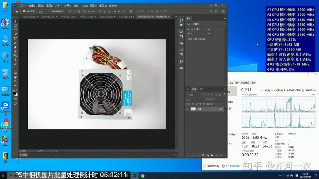This screenshot has height=179, width=319.
Task: Toggle layer filtering switch in Layers panel
Action: tap(224, 94)
